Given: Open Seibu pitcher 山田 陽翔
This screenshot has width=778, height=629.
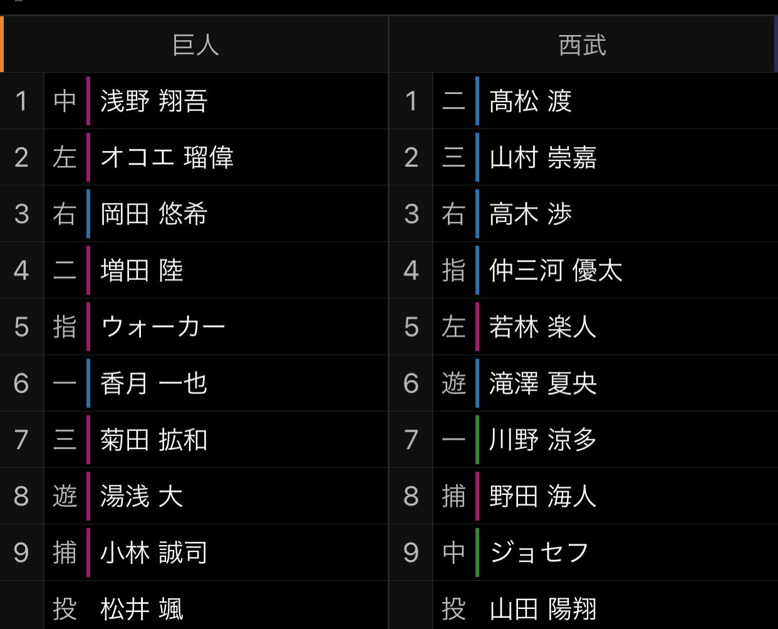Looking at the screenshot, I should [543, 608].
